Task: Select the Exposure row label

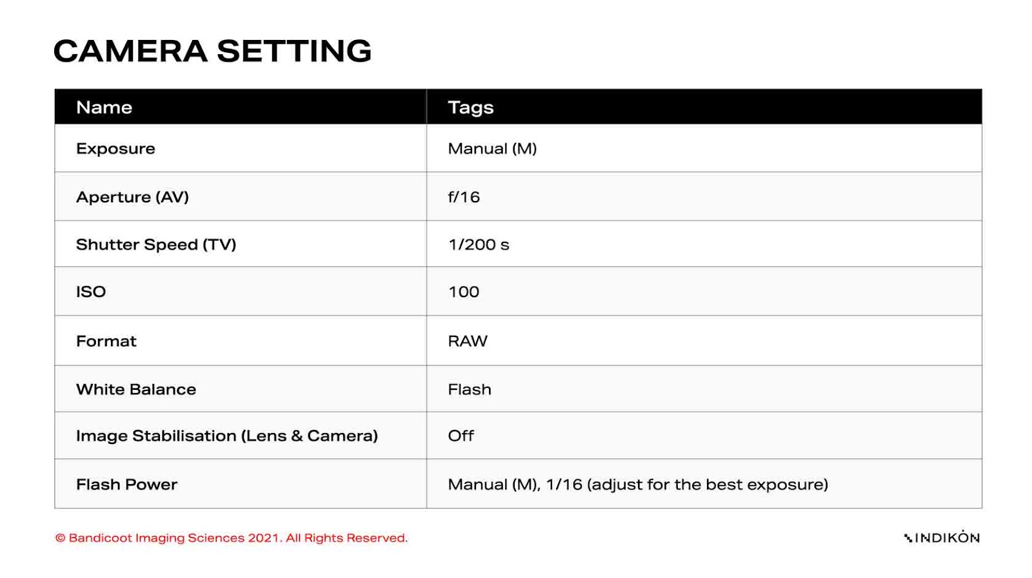Action: (115, 149)
